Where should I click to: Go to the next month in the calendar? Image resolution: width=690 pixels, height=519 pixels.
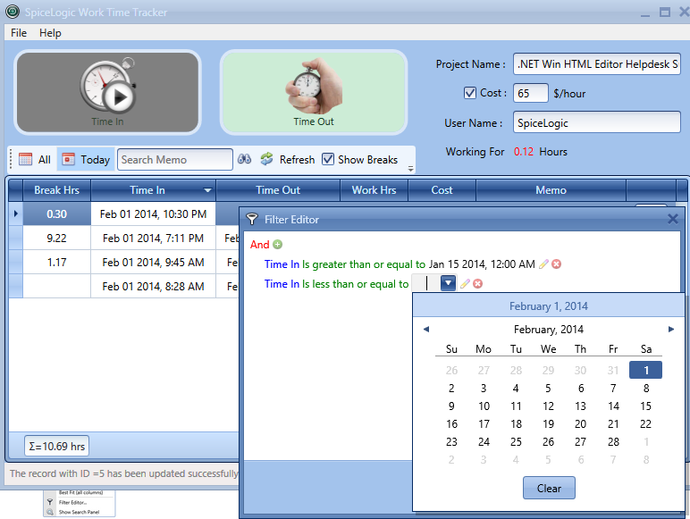coord(671,330)
